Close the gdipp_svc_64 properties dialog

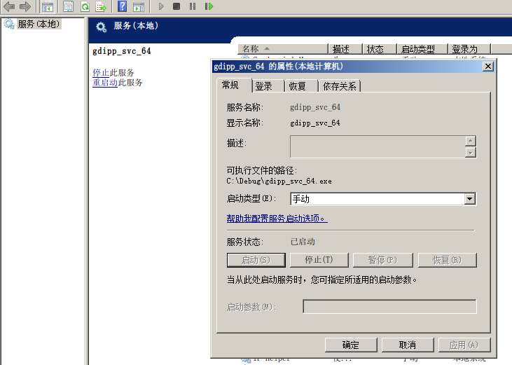[x=488, y=67]
